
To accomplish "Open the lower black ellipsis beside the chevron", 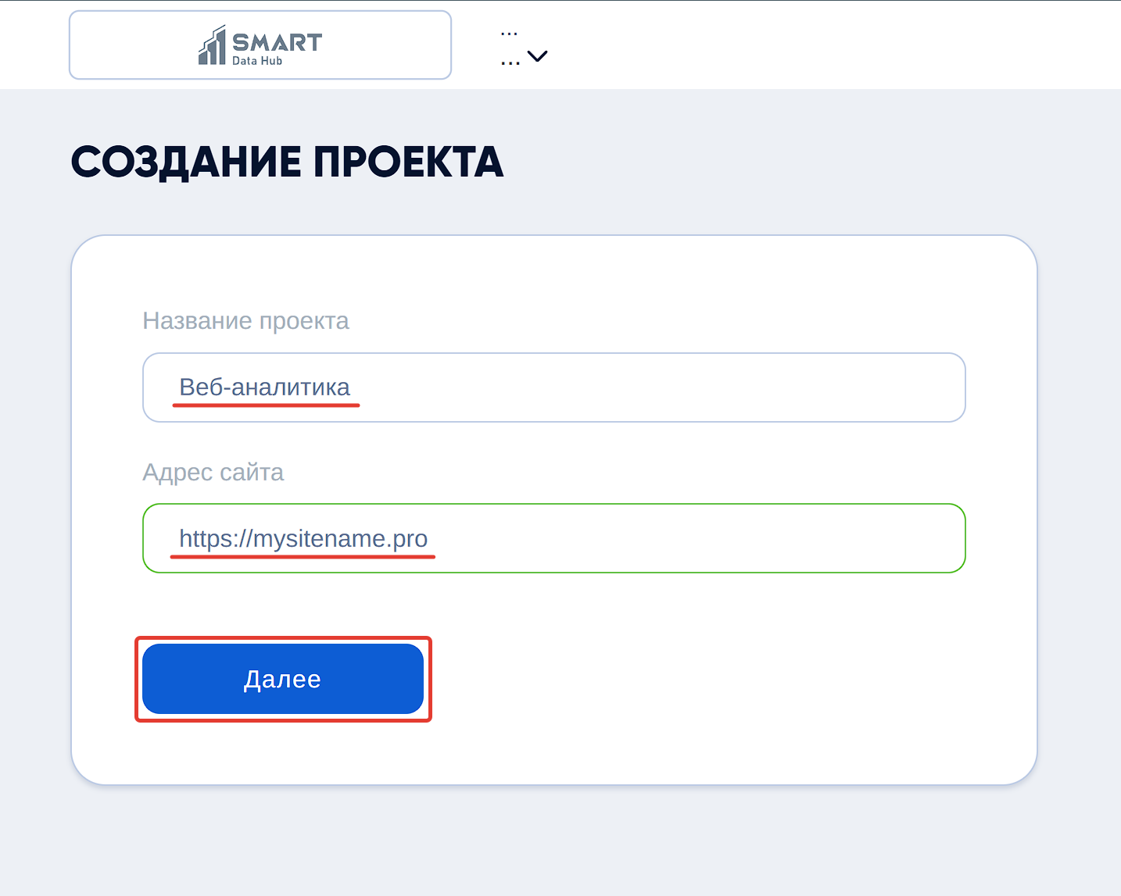I will [x=510, y=62].
